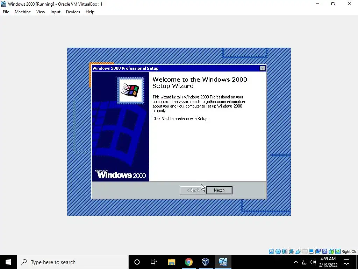Click the VirtualBox window title icon
The image size is (358, 269).
[3, 4]
